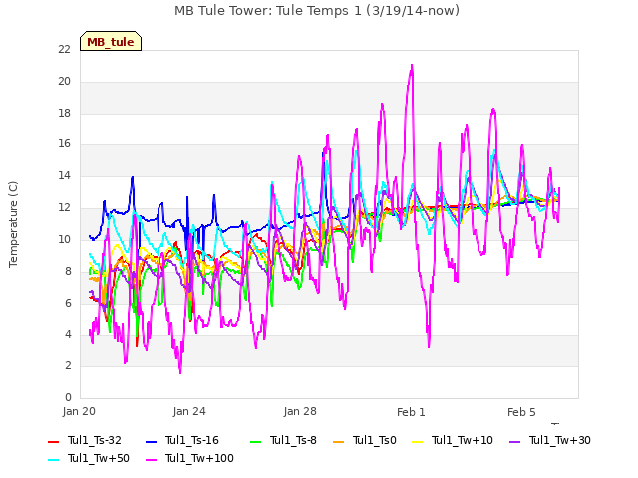Click the orange Tul1_Ts0 legend swatch
The width and height of the screenshot is (638, 478).
[338, 441]
